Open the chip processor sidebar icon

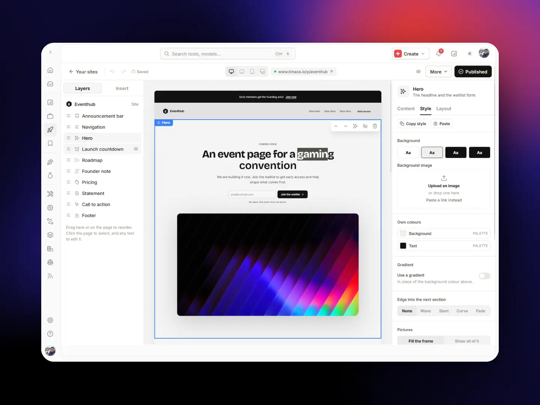coord(50,207)
